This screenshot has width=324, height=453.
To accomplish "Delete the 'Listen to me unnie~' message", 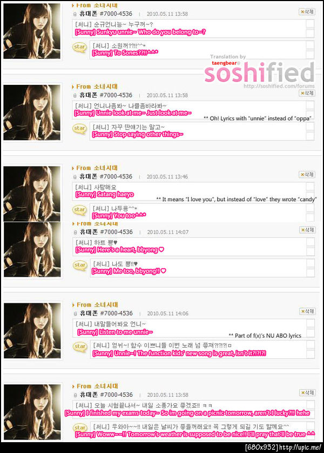I will pos(307,311).
